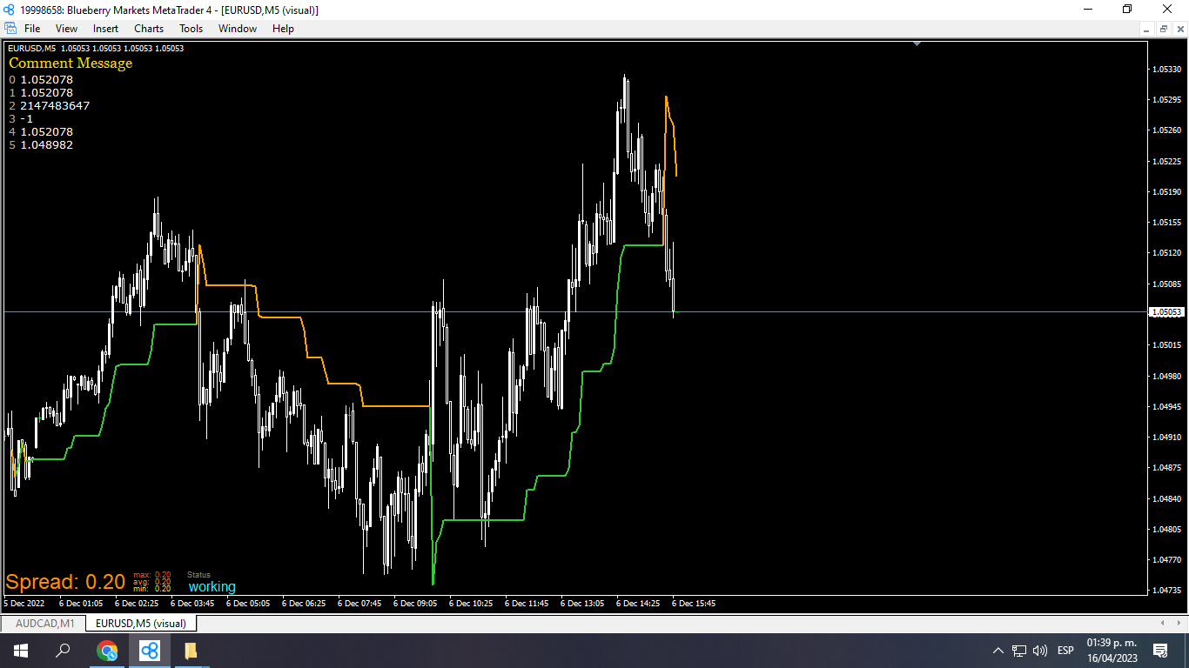Open the File menu
The image size is (1189, 668).
(32, 29)
